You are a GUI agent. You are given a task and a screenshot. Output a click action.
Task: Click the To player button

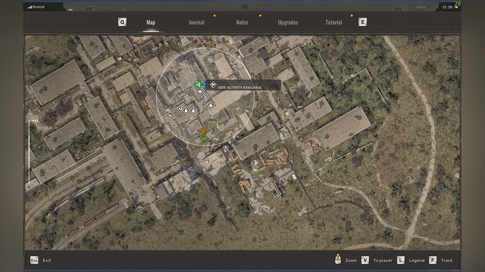(x=377, y=260)
